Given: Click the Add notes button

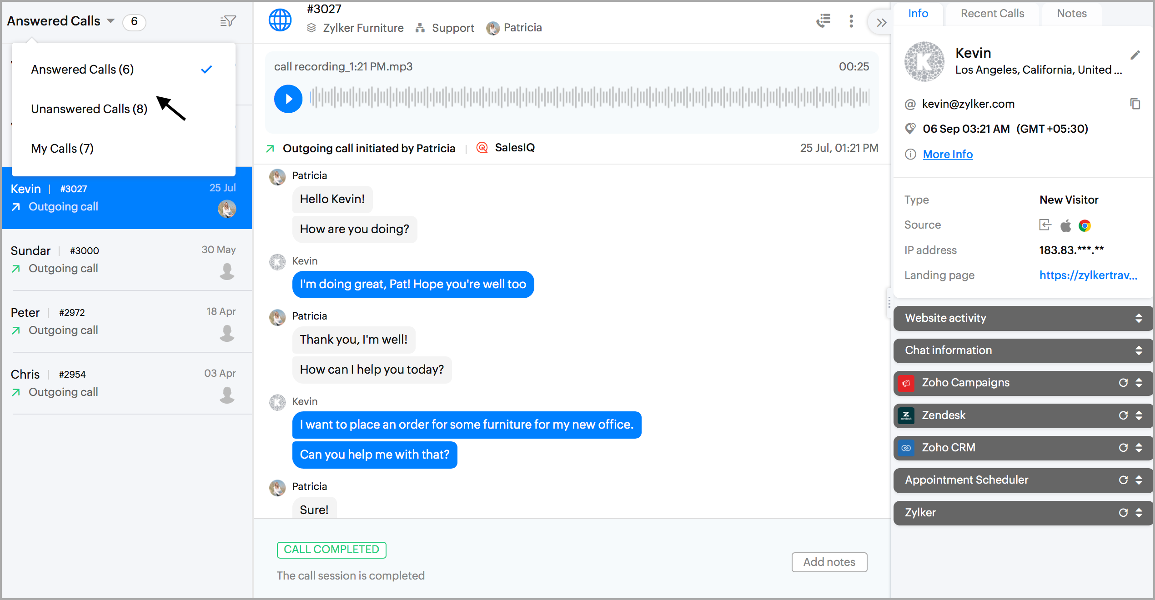Looking at the screenshot, I should click(x=829, y=562).
